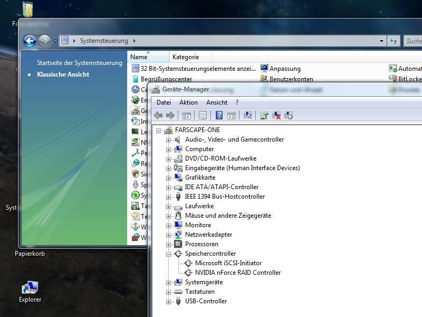Open the ? help menu

[237, 102]
